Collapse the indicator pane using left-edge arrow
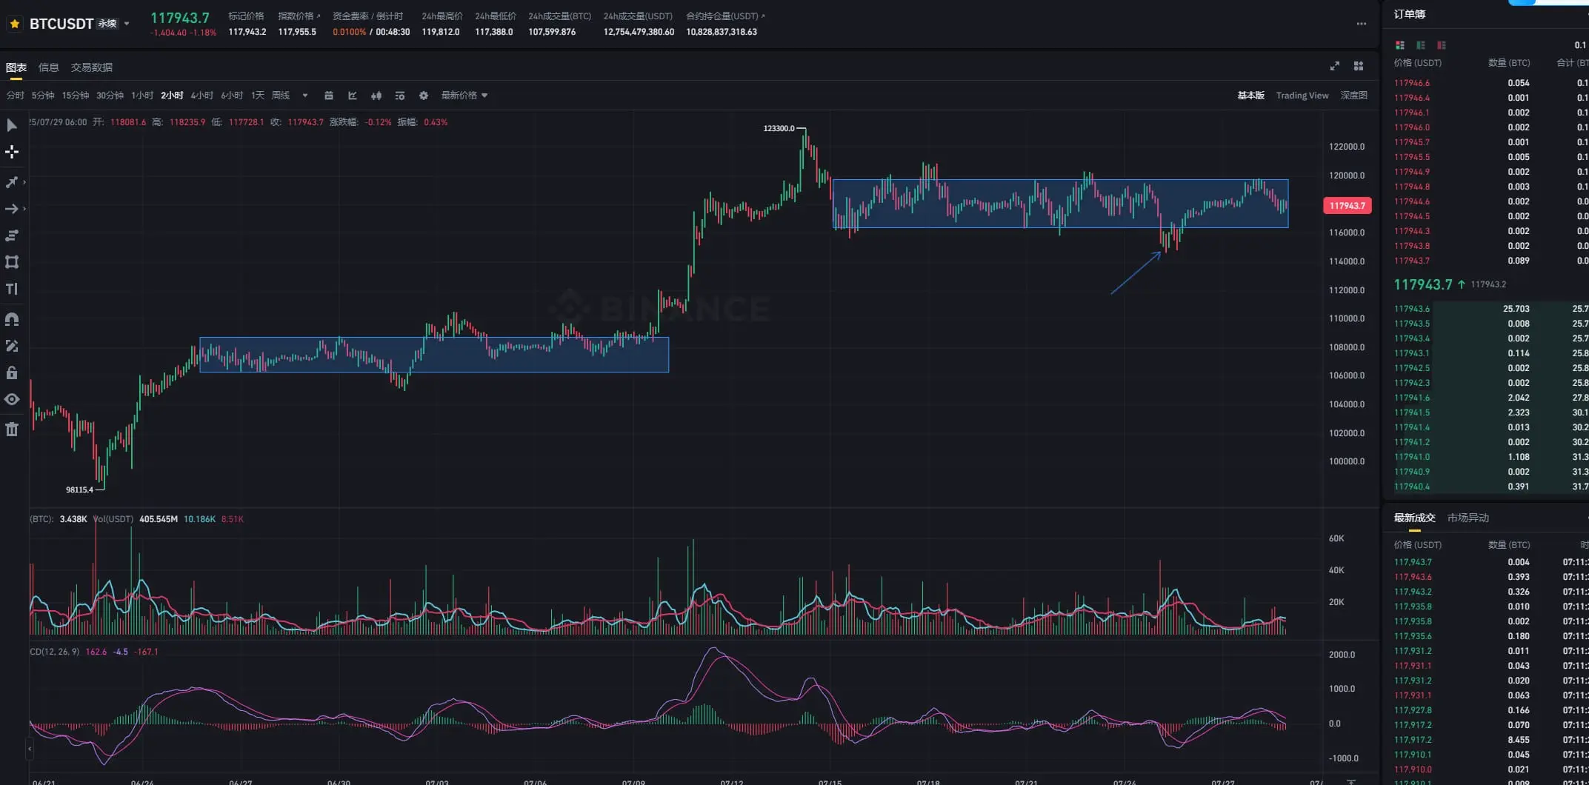This screenshot has height=785, width=1589. pos(30,749)
